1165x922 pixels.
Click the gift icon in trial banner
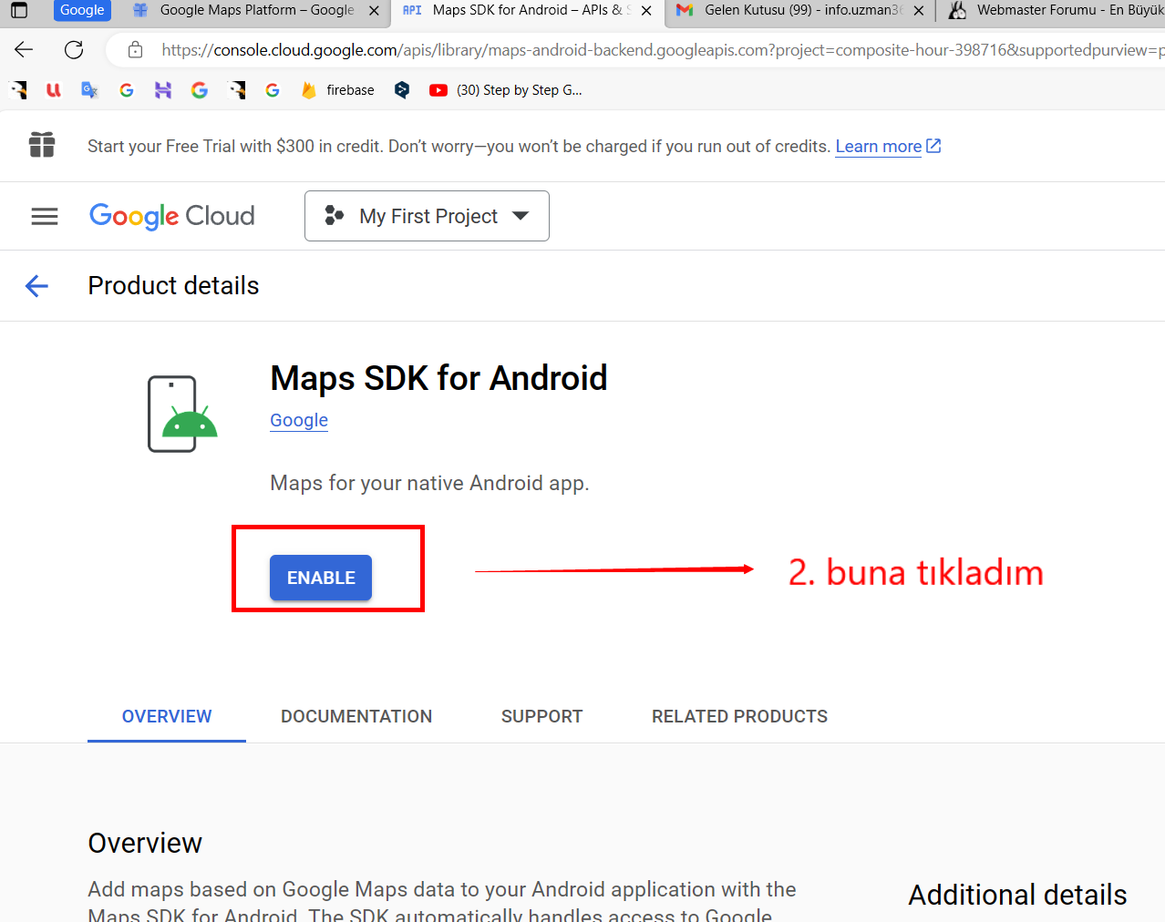point(42,145)
